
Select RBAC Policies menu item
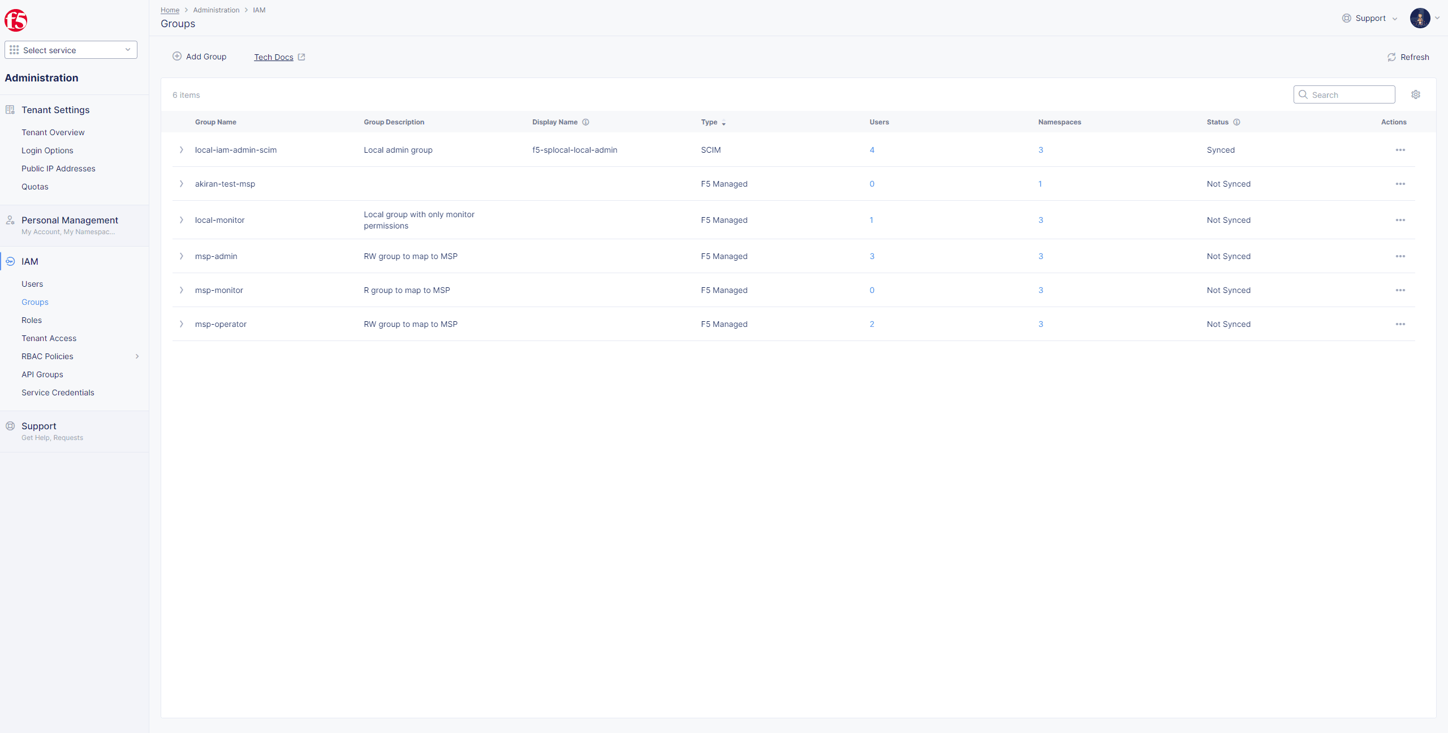coord(47,356)
